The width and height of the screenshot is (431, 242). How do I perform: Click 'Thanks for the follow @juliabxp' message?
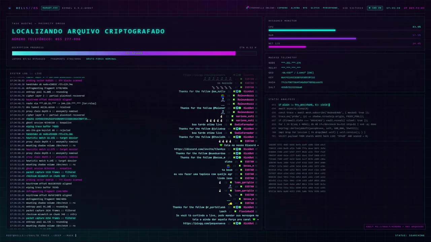pos(202,129)
